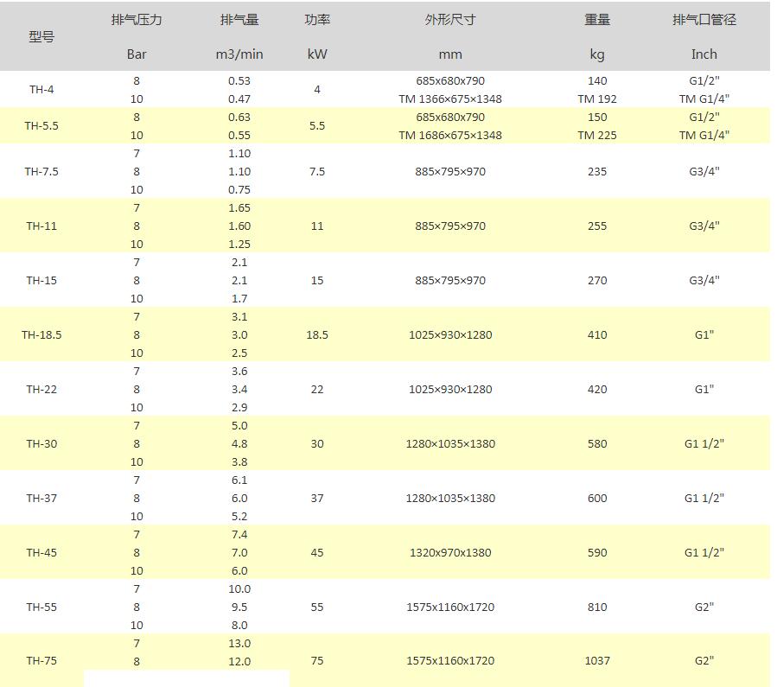Select the TM 1366×675×1348 dimension text
777x687 pixels.
(449, 99)
